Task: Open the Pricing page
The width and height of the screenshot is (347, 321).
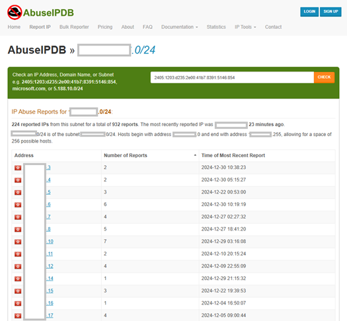Action: point(105,27)
